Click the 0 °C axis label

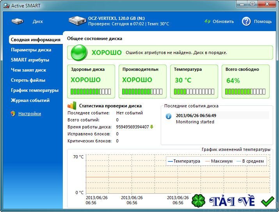pyautogui.click(x=79, y=193)
